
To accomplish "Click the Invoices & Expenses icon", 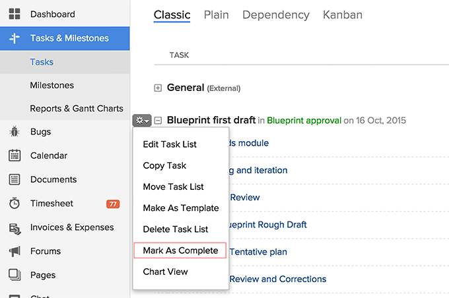I will [x=15, y=228].
